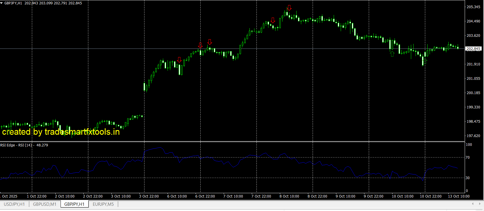Click the RSI 70 level label on the scale
Screen dimensions: 484x211
468,158
